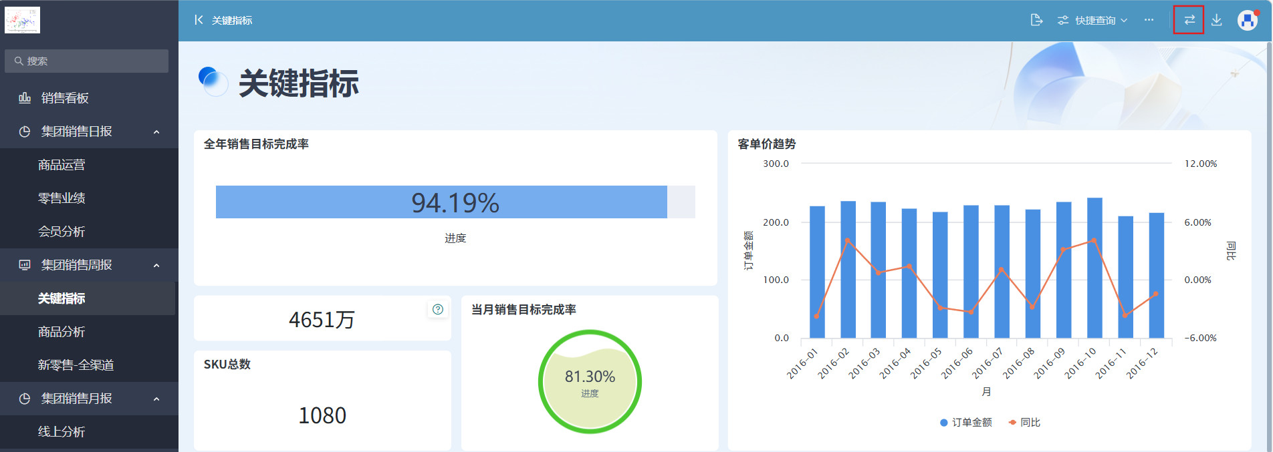This screenshot has height=452, width=1273.
Task: Open 销售看板 in the sidebar
Action: click(65, 98)
